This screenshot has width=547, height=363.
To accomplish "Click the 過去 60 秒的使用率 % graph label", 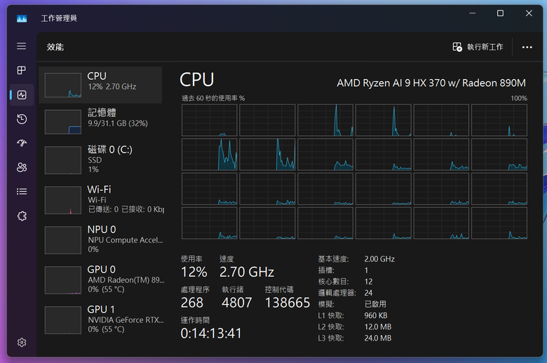I will (213, 98).
